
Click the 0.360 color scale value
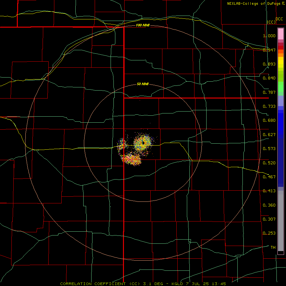(x=269, y=205)
